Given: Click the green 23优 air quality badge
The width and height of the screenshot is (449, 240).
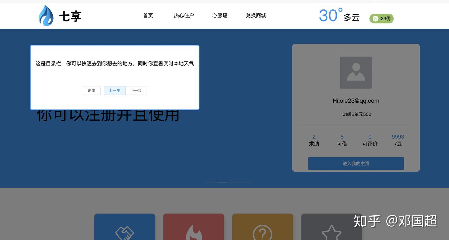Looking at the screenshot, I should click(x=381, y=18).
